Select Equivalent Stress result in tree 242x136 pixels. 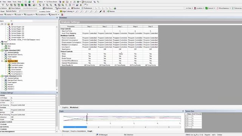17,68
